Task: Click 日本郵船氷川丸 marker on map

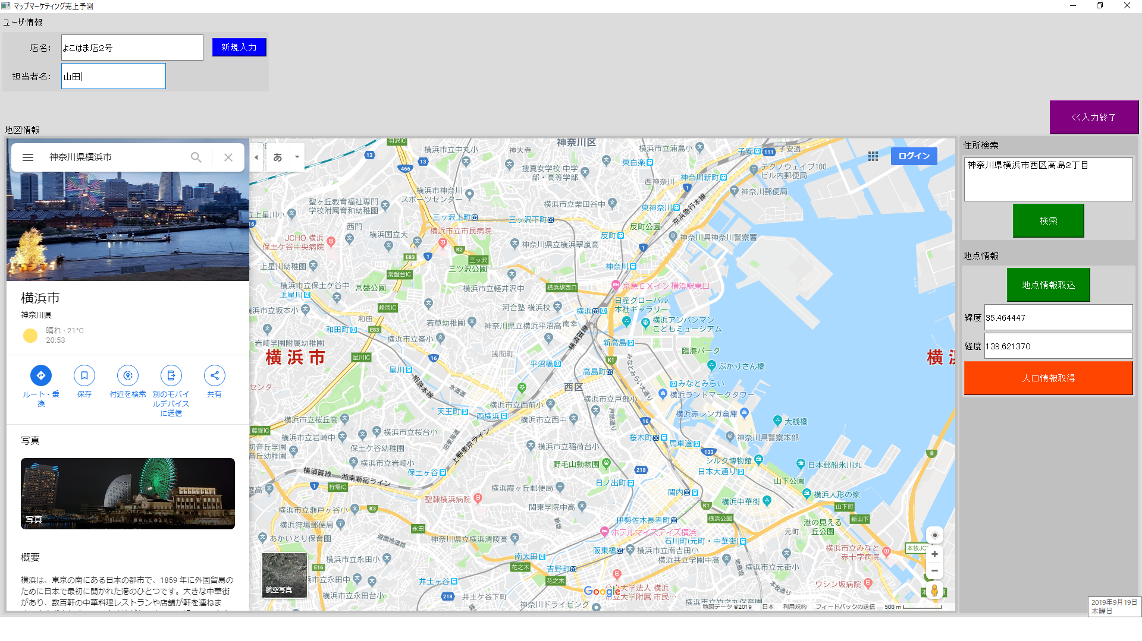Action: coord(801,464)
